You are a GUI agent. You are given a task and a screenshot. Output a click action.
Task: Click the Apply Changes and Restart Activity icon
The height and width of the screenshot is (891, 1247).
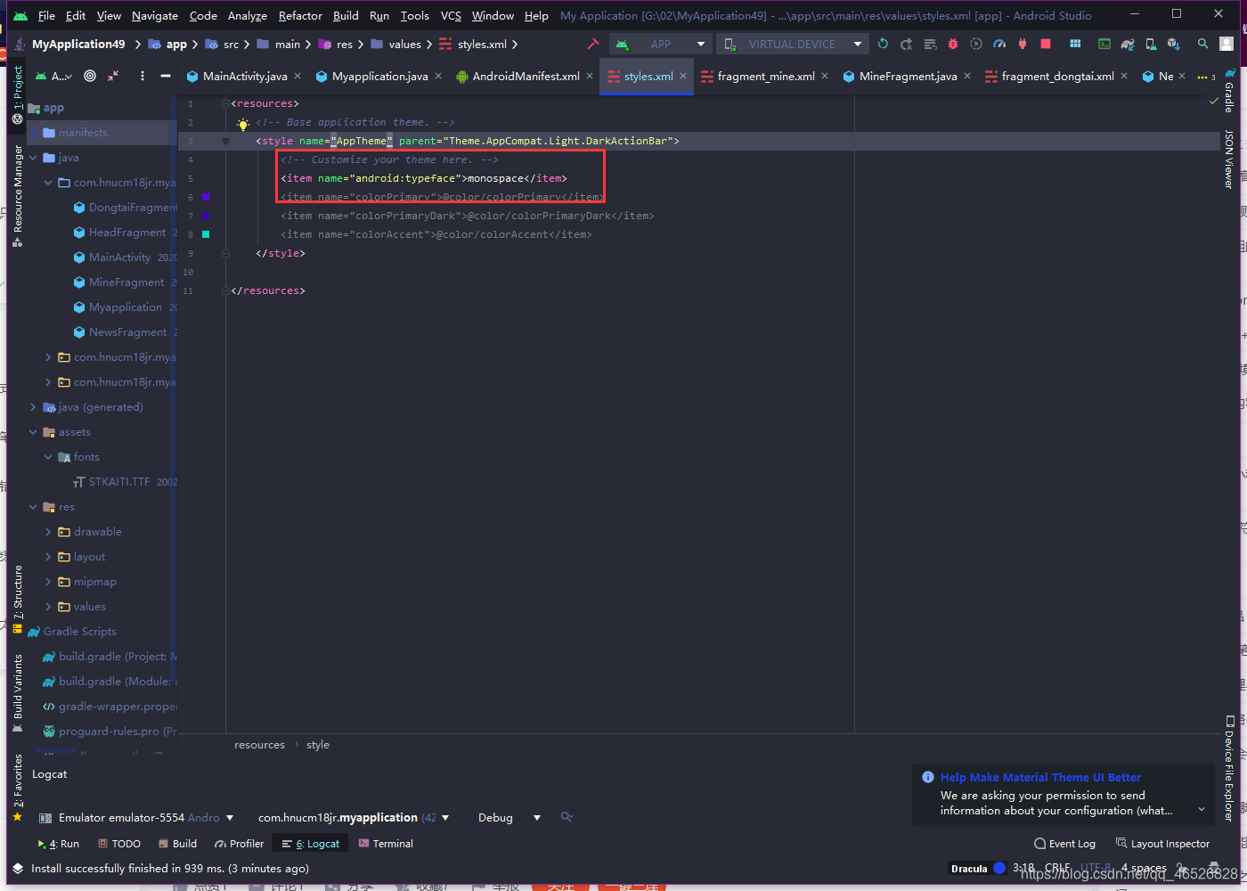coord(906,44)
